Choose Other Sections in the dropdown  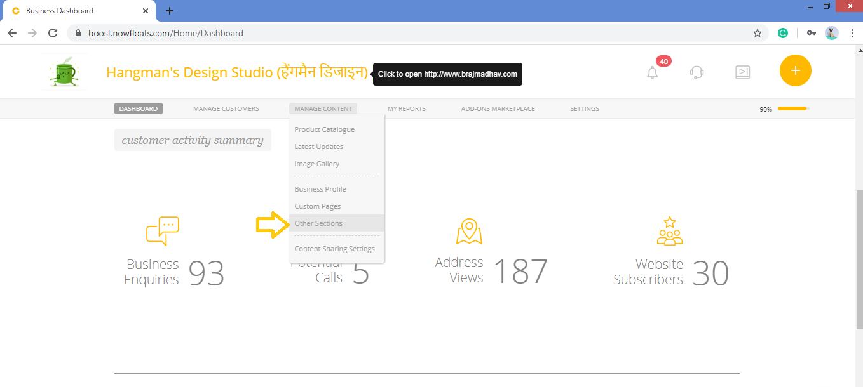pos(318,223)
